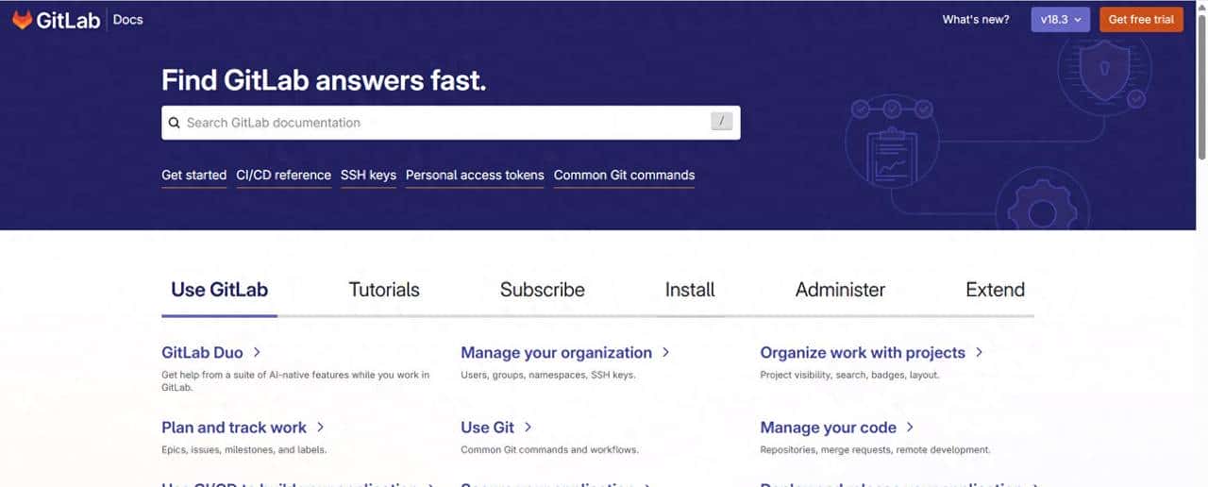Image resolution: width=1208 pixels, height=487 pixels.
Task: Click the arrow next to Plan and track work
Action: (x=320, y=428)
